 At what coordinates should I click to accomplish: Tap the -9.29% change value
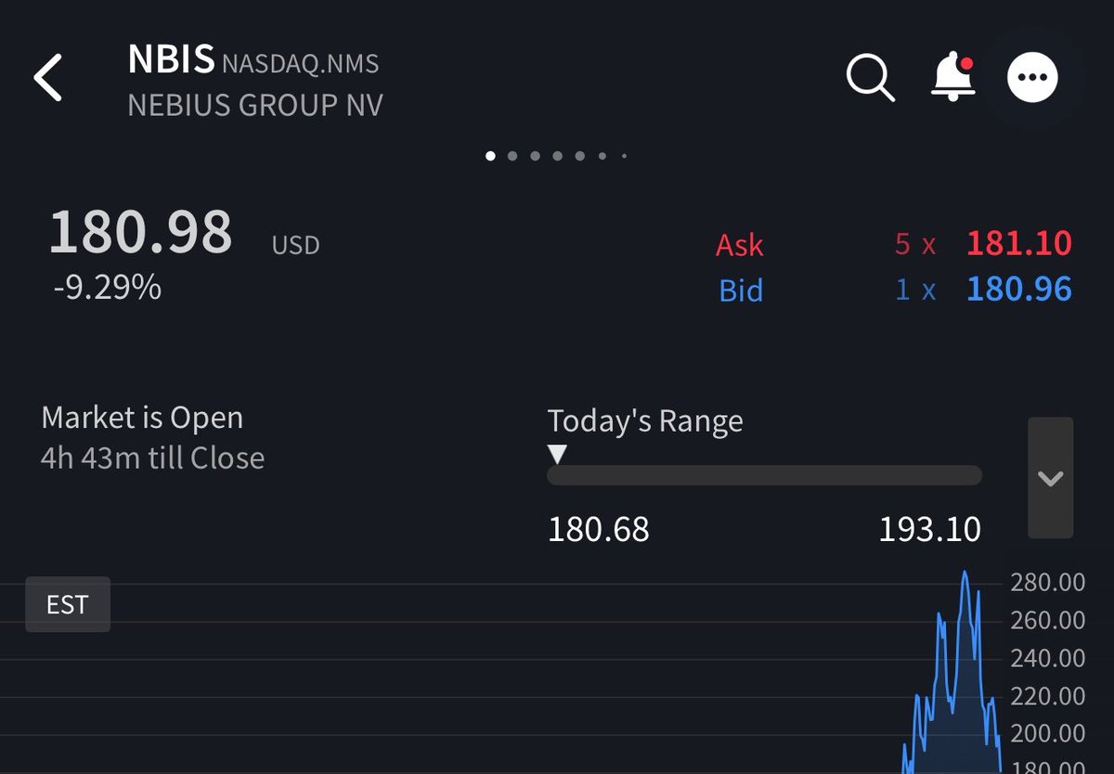[107, 288]
